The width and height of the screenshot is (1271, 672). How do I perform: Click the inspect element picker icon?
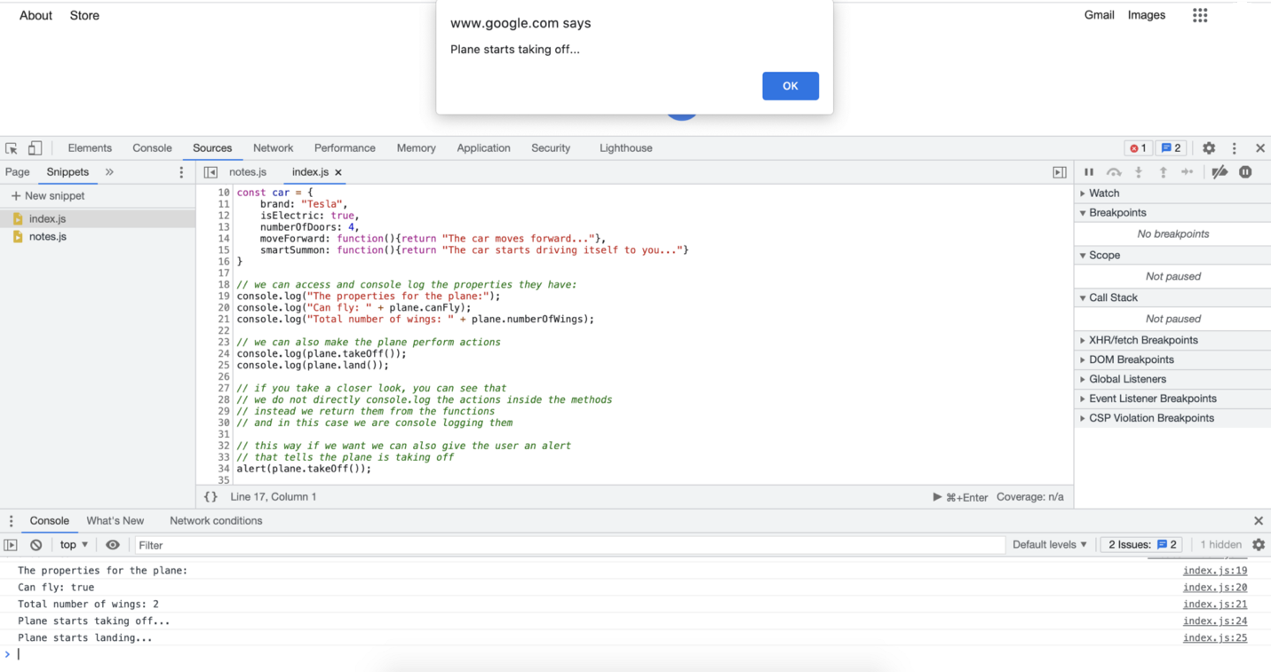12,148
